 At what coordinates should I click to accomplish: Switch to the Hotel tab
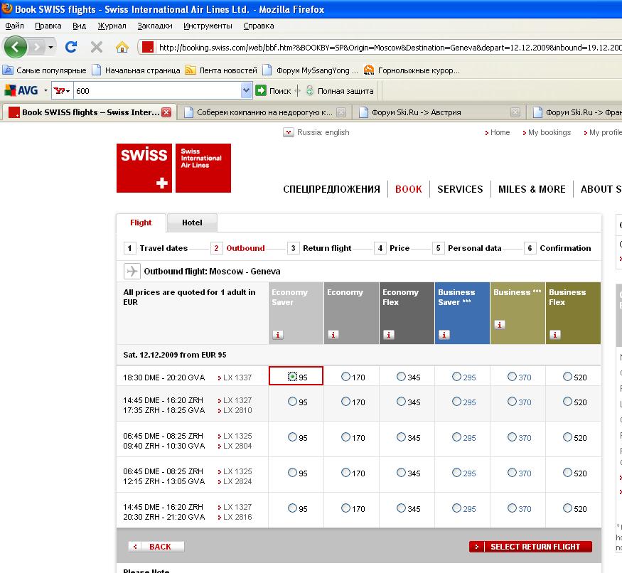click(x=192, y=223)
